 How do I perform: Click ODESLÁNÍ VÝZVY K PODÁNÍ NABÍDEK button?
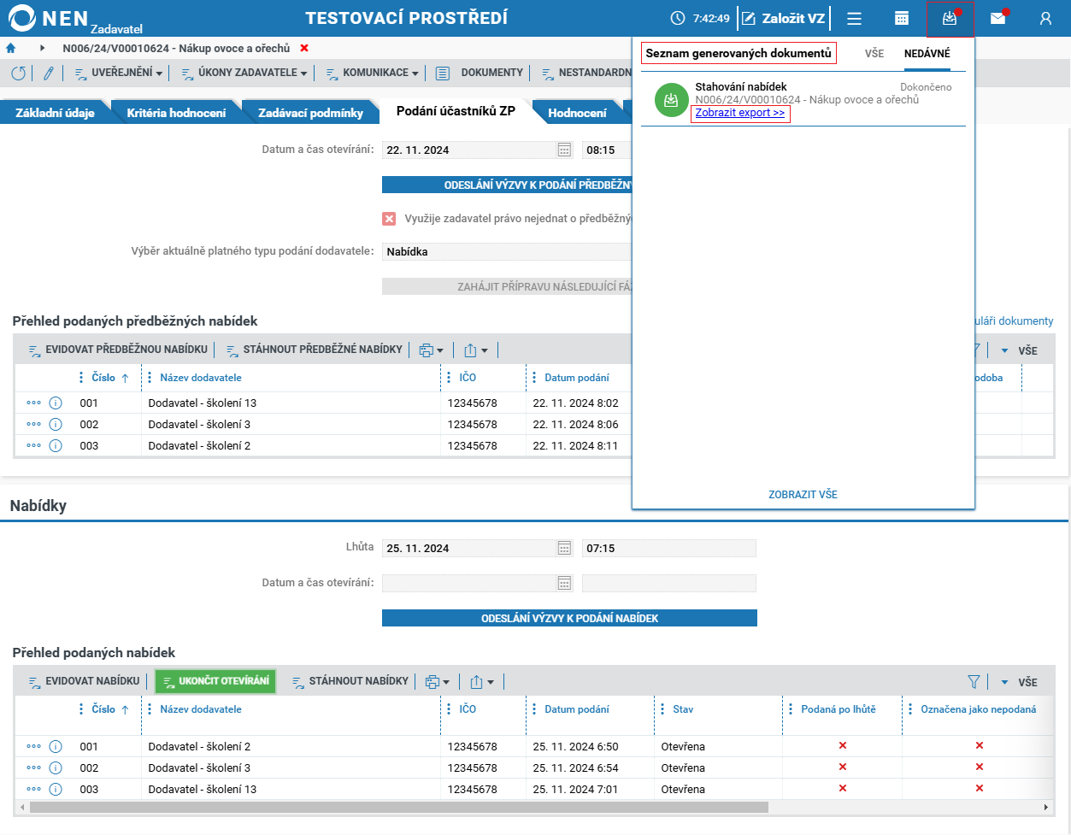tap(569, 618)
